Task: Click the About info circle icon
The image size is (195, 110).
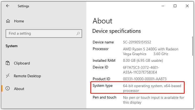Action: click(8, 88)
